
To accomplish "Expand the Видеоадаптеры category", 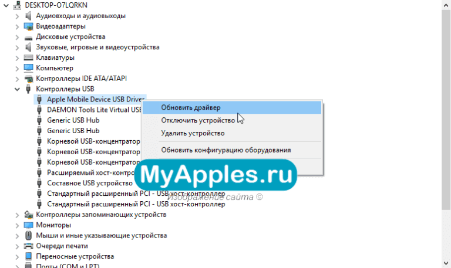I will (x=17, y=27).
